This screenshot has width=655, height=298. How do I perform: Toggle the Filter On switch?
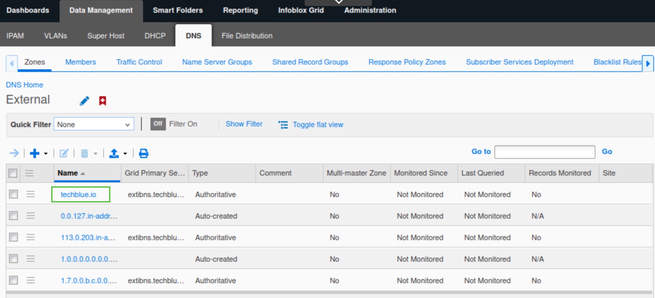tap(158, 124)
